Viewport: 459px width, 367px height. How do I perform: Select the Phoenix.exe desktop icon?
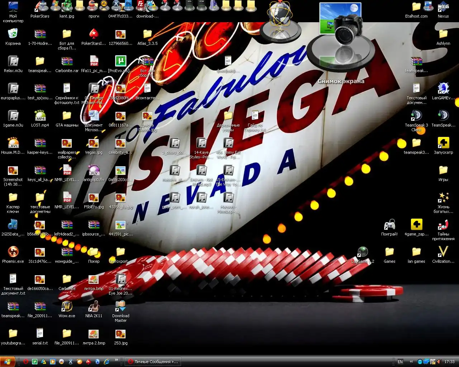click(x=13, y=252)
